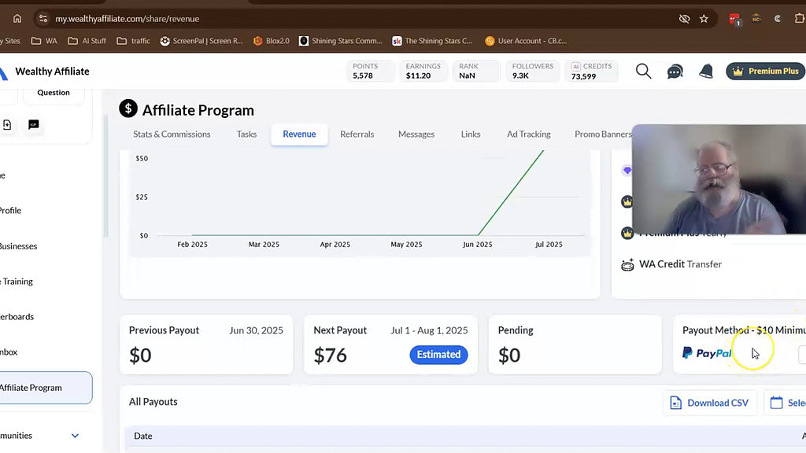Bookmark page with the star icon
This screenshot has height=453, width=806.
pyautogui.click(x=704, y=19)
